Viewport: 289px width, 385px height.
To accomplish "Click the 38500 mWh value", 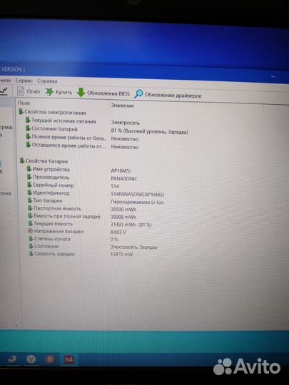I will [123, 210].
